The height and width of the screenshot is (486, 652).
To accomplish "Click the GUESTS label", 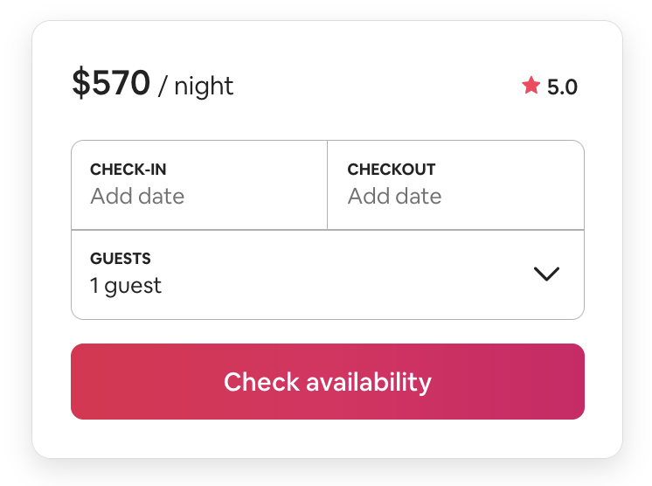I will click(x=121, y=259).
